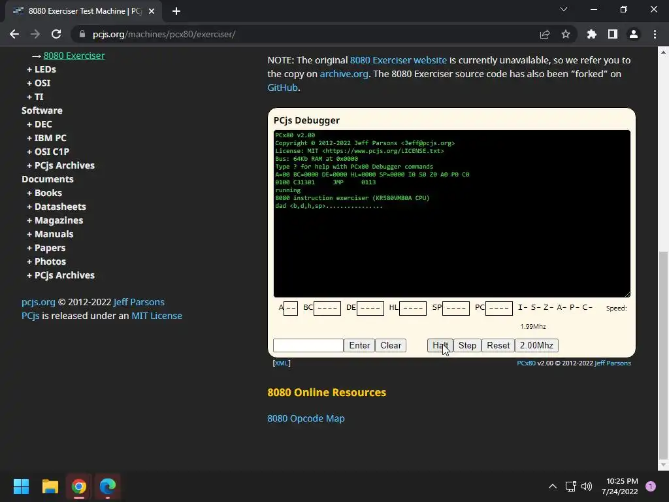This screenshot has width=669, height=502.
Task: Open File Explorer from the taskbar
Action: 50,486
